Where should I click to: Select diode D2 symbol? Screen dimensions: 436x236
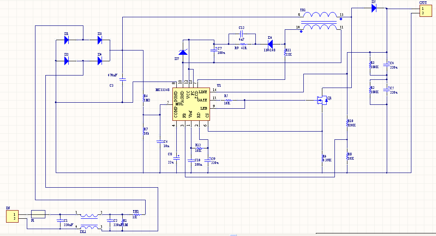pos(67,61)
